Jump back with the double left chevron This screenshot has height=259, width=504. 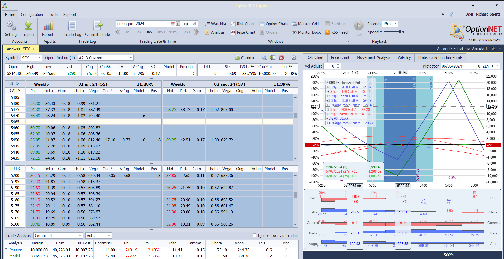(118, 32)
